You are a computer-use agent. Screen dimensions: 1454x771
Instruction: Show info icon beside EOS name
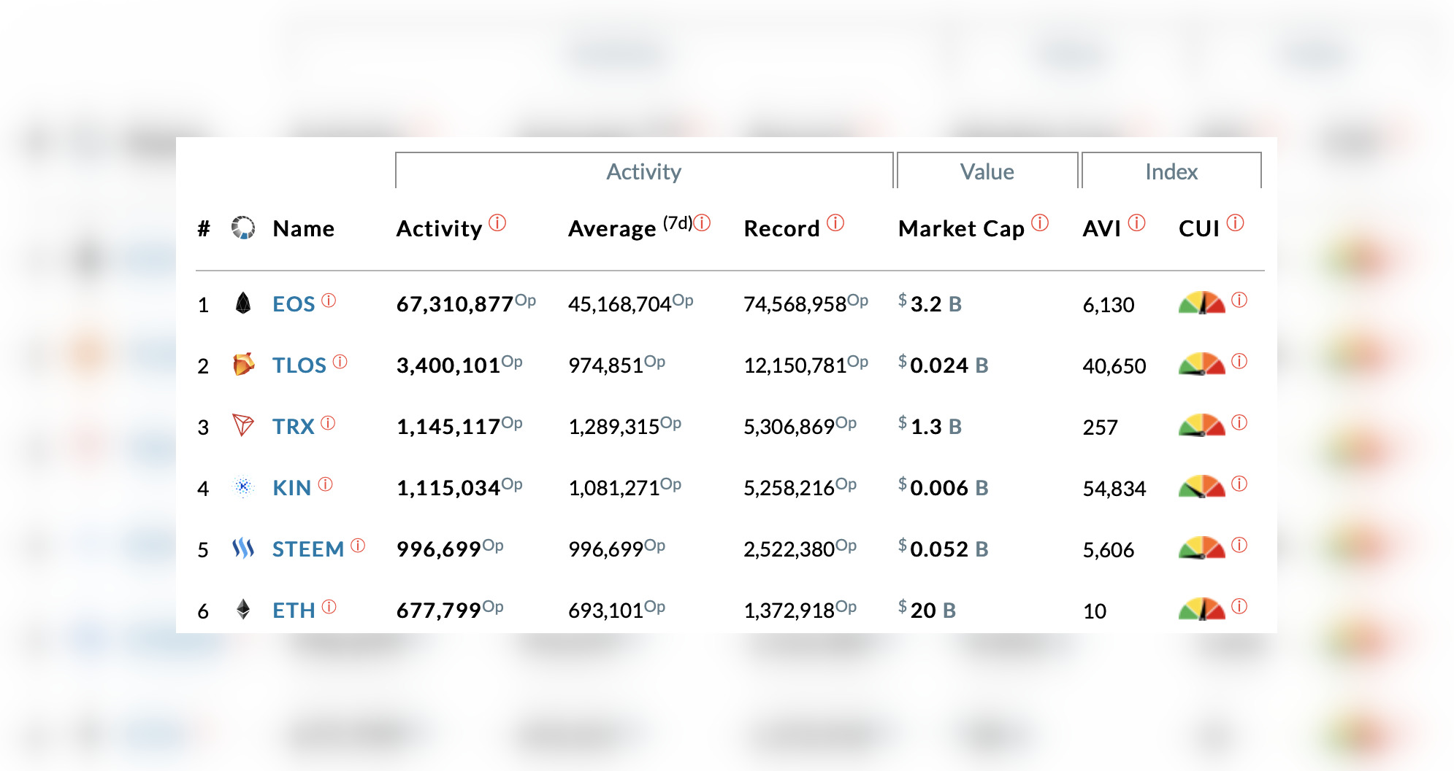point(329,300)
